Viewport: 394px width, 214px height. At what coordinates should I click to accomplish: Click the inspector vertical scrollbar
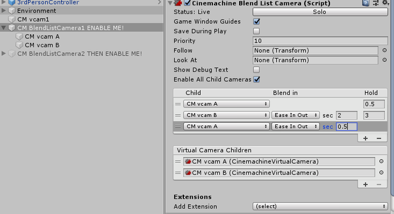coord(392,98)
